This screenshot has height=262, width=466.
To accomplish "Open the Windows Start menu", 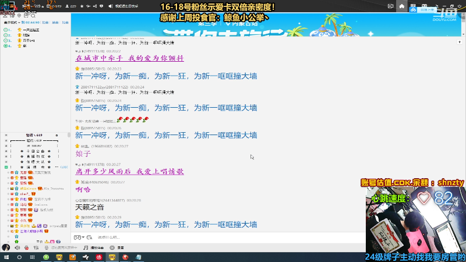I will coord(6,257).
